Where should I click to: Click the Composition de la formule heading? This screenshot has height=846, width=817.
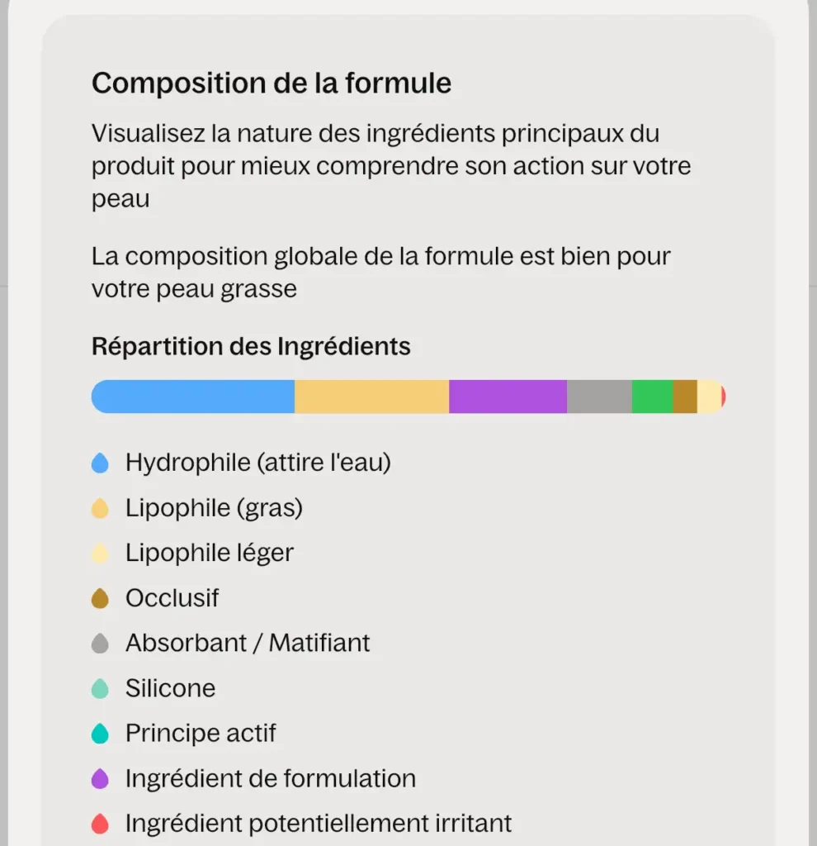[x=272, y=83]
